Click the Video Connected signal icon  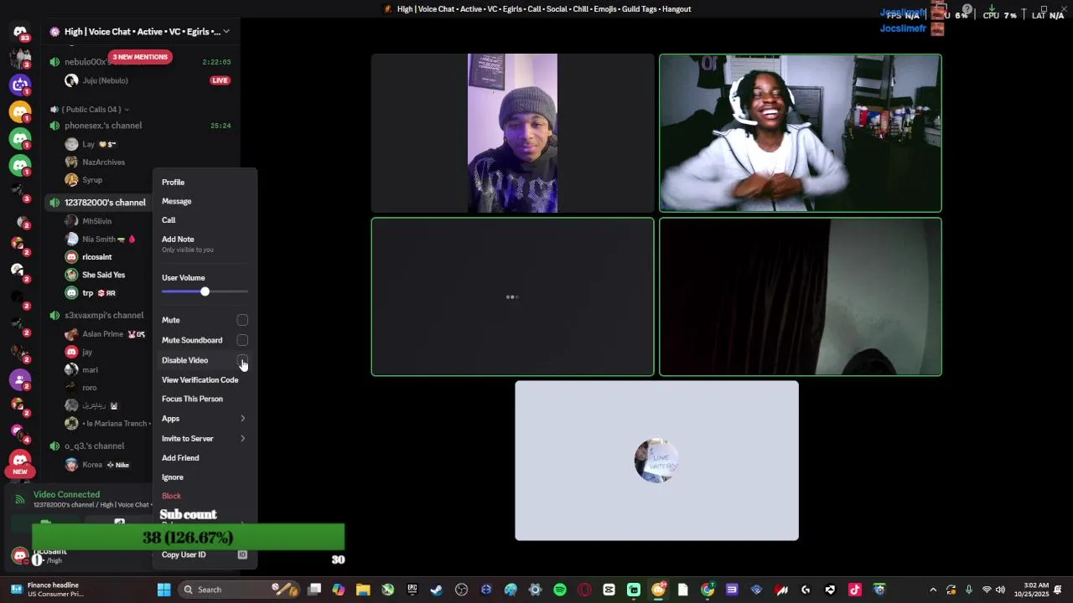(x=20, y=499)
